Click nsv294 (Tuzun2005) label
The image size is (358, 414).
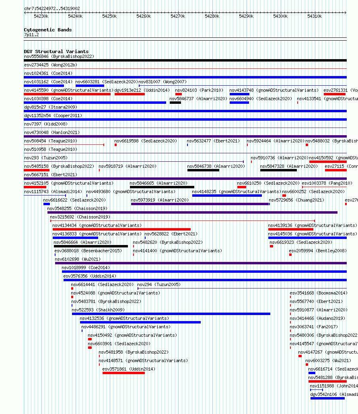[159, 284]
